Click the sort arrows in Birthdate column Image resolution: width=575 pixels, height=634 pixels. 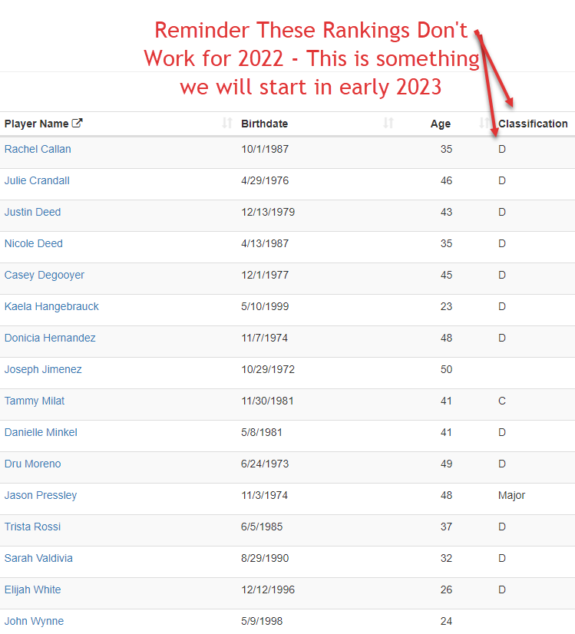(388, 124)
